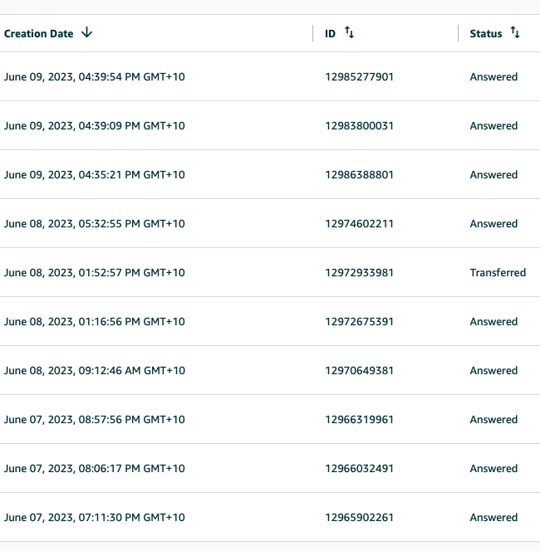Select the Status column header label
540x551 pixels.
486,34
